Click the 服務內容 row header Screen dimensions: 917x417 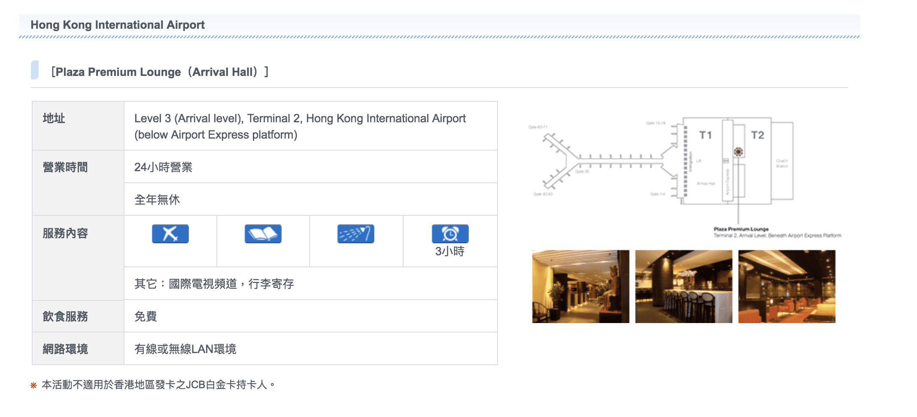(x=78, y=258)
